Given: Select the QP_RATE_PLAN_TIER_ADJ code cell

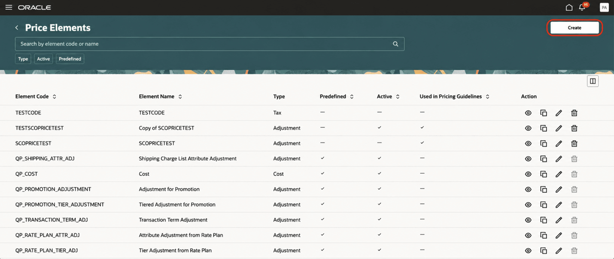Looking at the screenshot, I should (46, 250).
